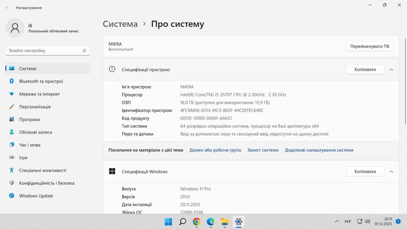Click the device name MIKRA header text
This screenshot has height=229, width=407.
pyautogui.click(x=115, y=44)
